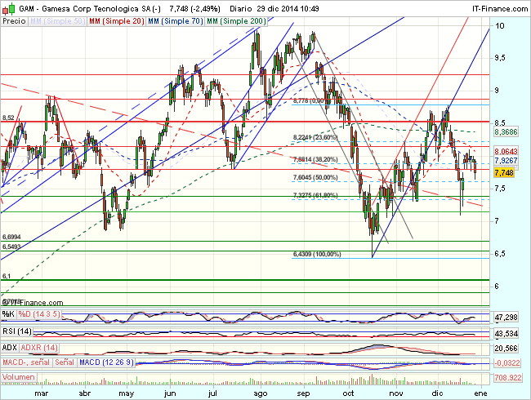Click the MACD value -0,0322
531x400 pixels.
point(507,363)
